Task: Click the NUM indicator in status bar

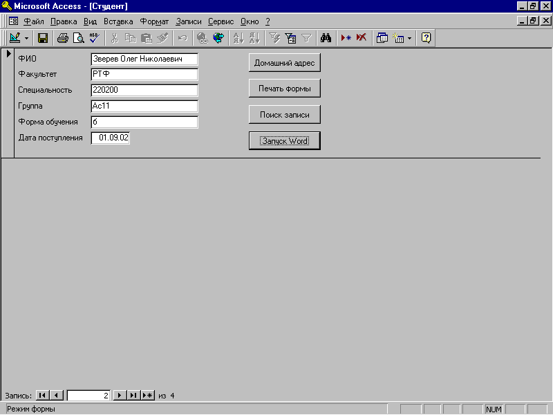Action: 494,409
